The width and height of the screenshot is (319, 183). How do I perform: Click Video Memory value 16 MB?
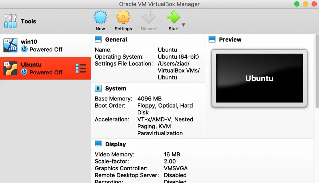[x=172, y=154]
